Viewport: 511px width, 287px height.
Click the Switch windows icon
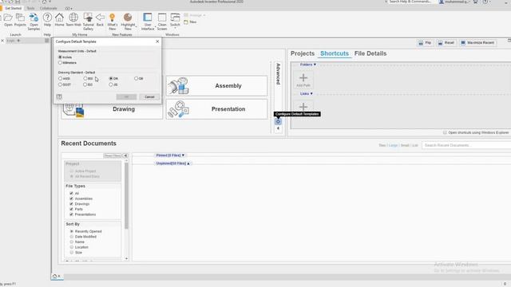click(175, 18)
